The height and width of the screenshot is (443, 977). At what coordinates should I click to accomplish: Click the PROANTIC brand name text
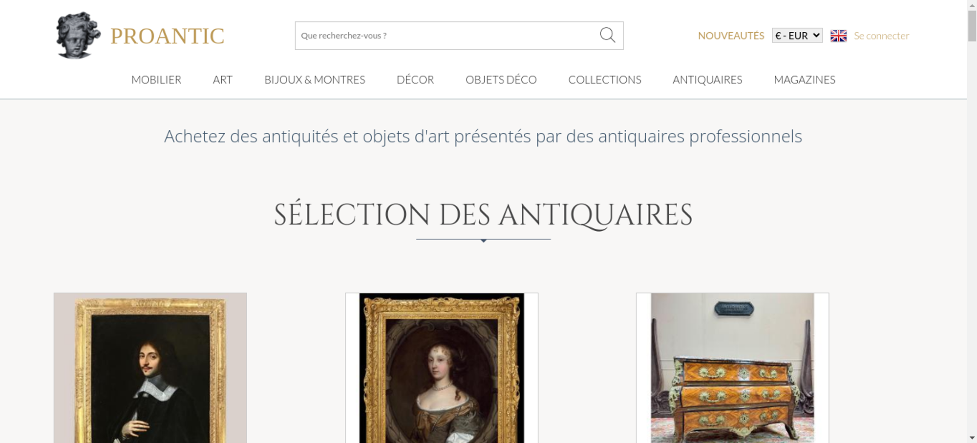(167, 36)
